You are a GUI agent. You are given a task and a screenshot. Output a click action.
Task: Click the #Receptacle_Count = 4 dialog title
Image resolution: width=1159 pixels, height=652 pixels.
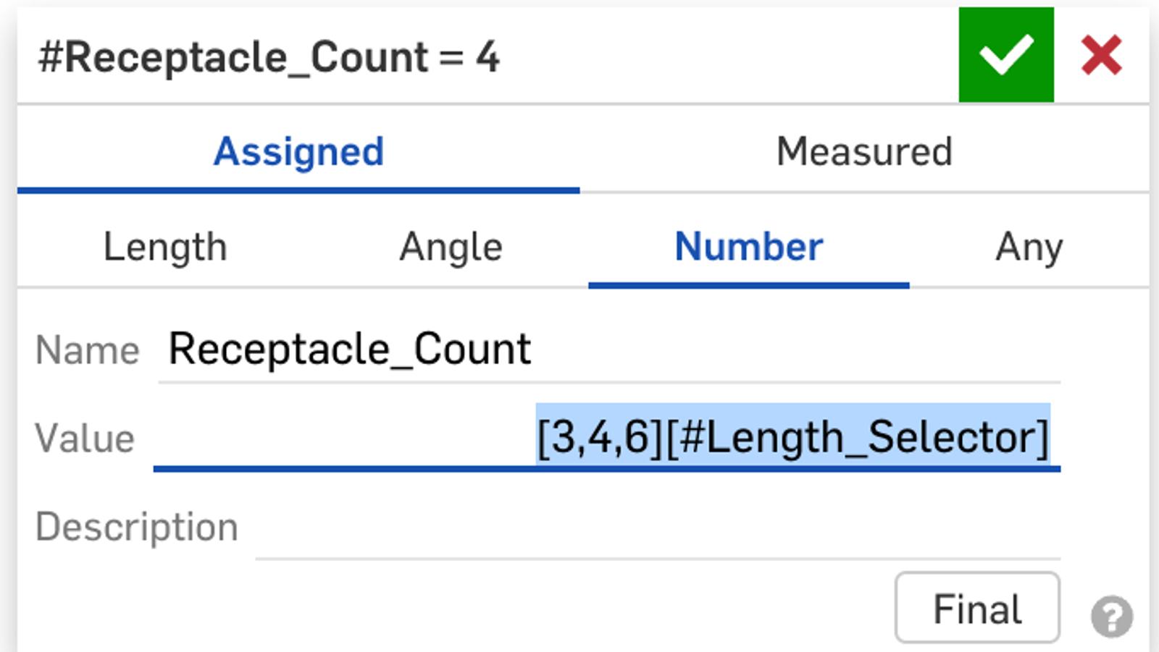[269, 57]
